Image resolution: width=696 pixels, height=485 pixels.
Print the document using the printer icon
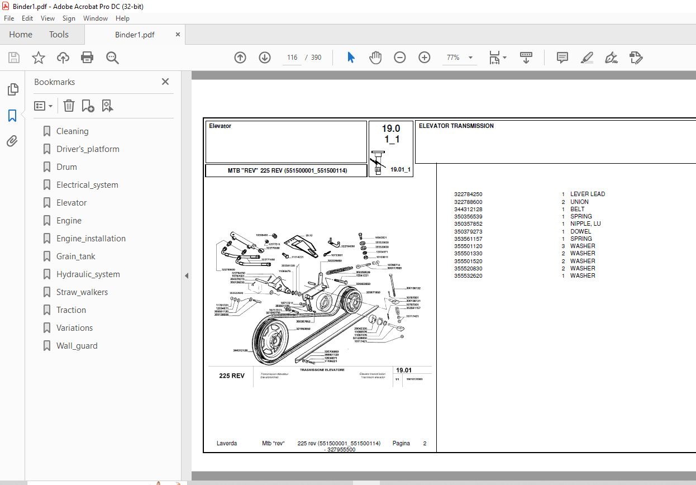(x=87, y=58)
